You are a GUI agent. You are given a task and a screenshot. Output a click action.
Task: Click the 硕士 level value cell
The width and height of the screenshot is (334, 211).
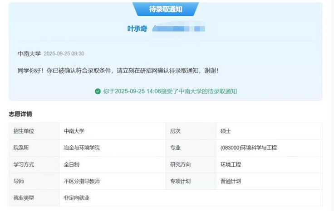pos(226,131)
